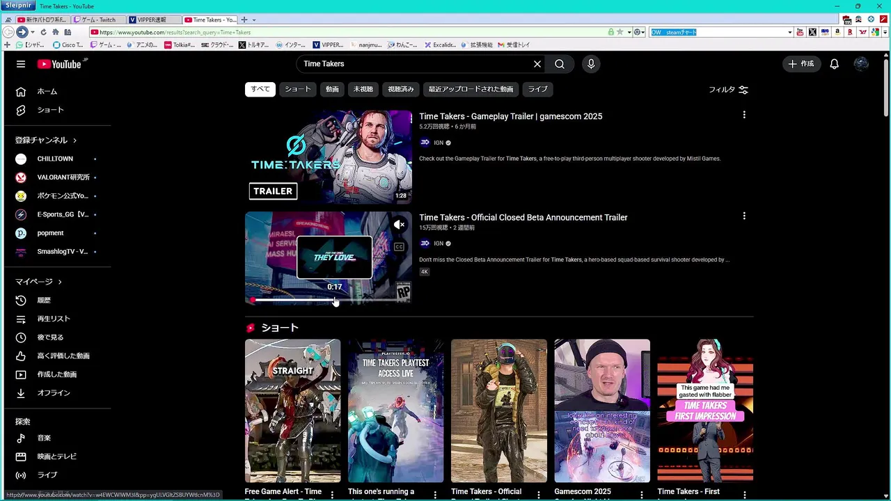
Task: Expand 登録チャンネル subscriptions section
Action: [x=46, y=140]
